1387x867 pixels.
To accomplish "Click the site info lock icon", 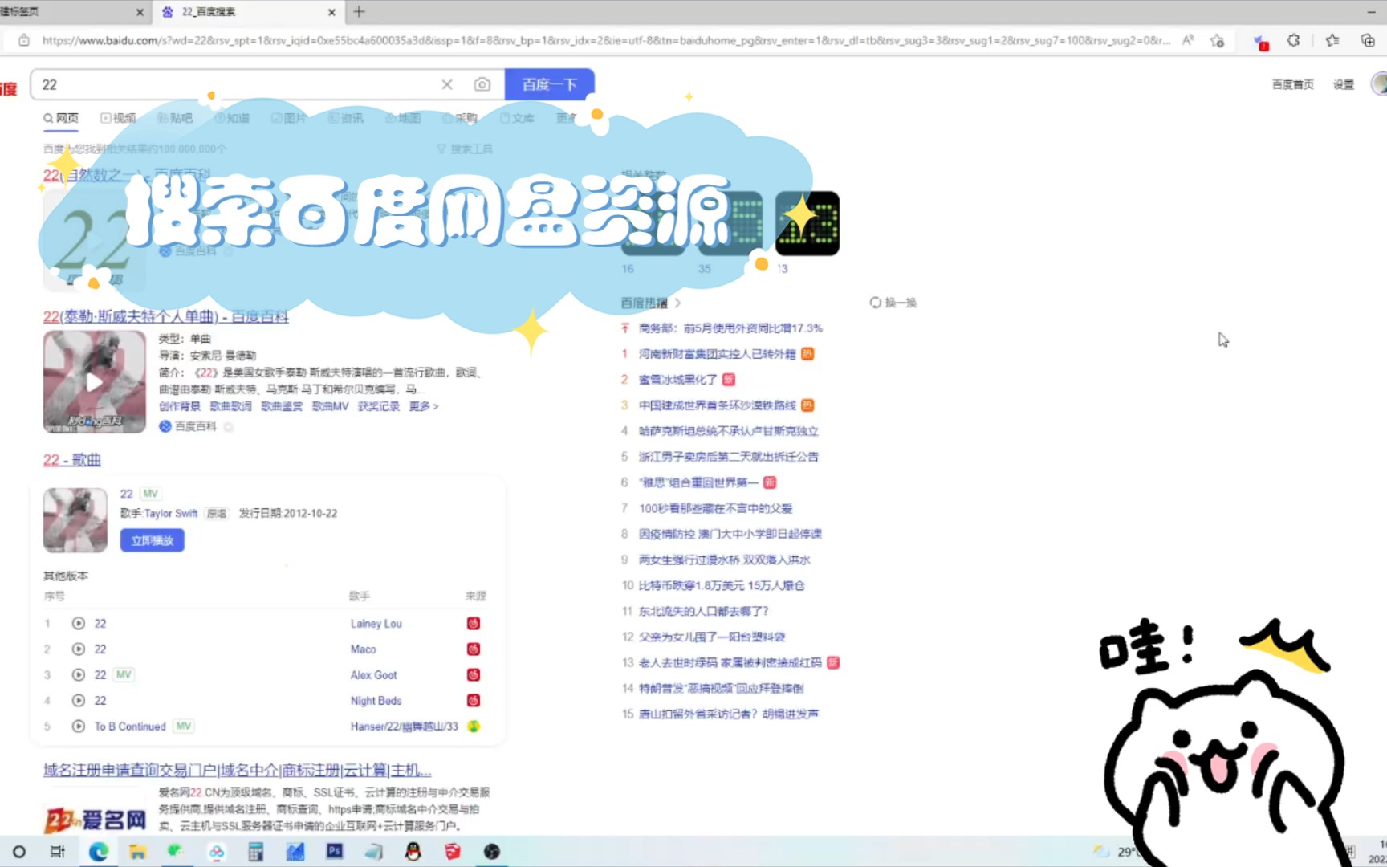I will click(x=24, y=40).
